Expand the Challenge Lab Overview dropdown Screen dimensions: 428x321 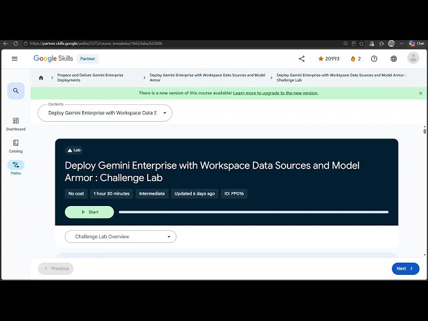tap(120, 237)
